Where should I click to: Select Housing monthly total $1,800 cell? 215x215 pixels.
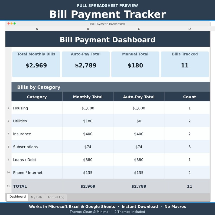[x=88, y=108]
